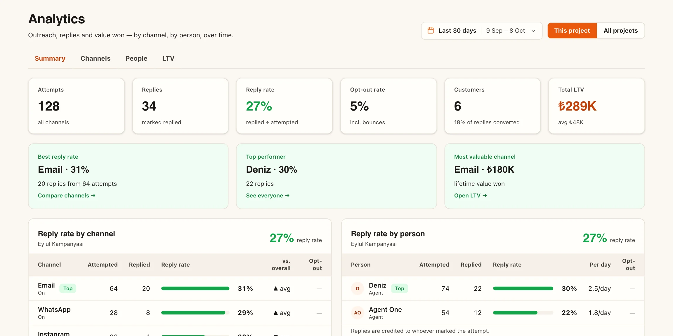This screenshot has width=673, height=336.
Task: Click the Opt-out rate 5% card
Action: click(388, 106)
